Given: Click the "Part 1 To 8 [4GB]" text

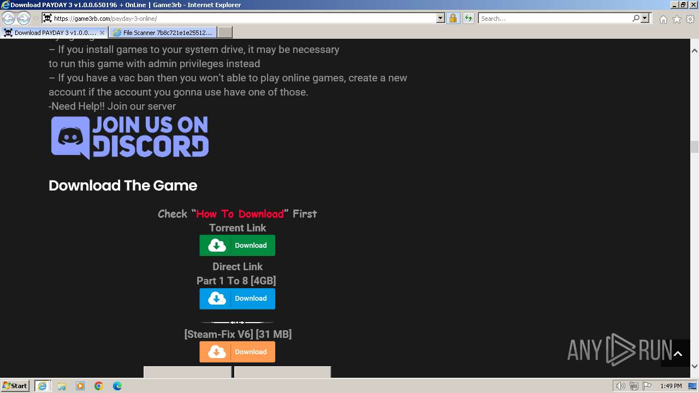Looking at the screenshot, I should [236, 281].
